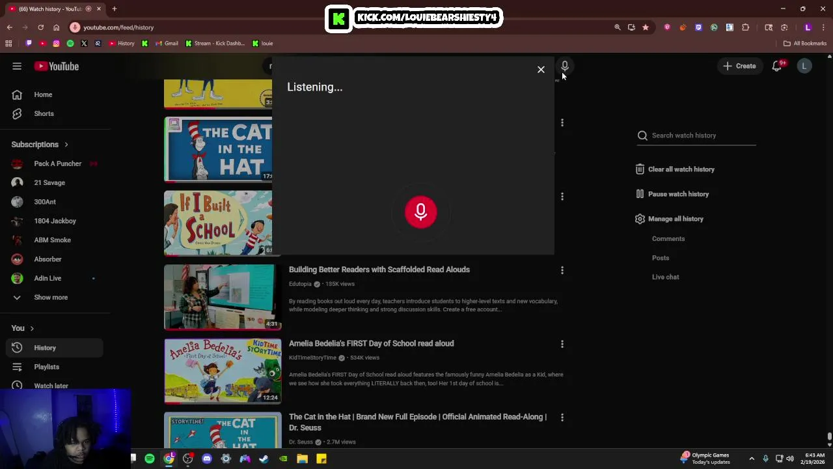Open 1804 Jackboy subscription
This screenshot has width=833, height=469.
55,221
